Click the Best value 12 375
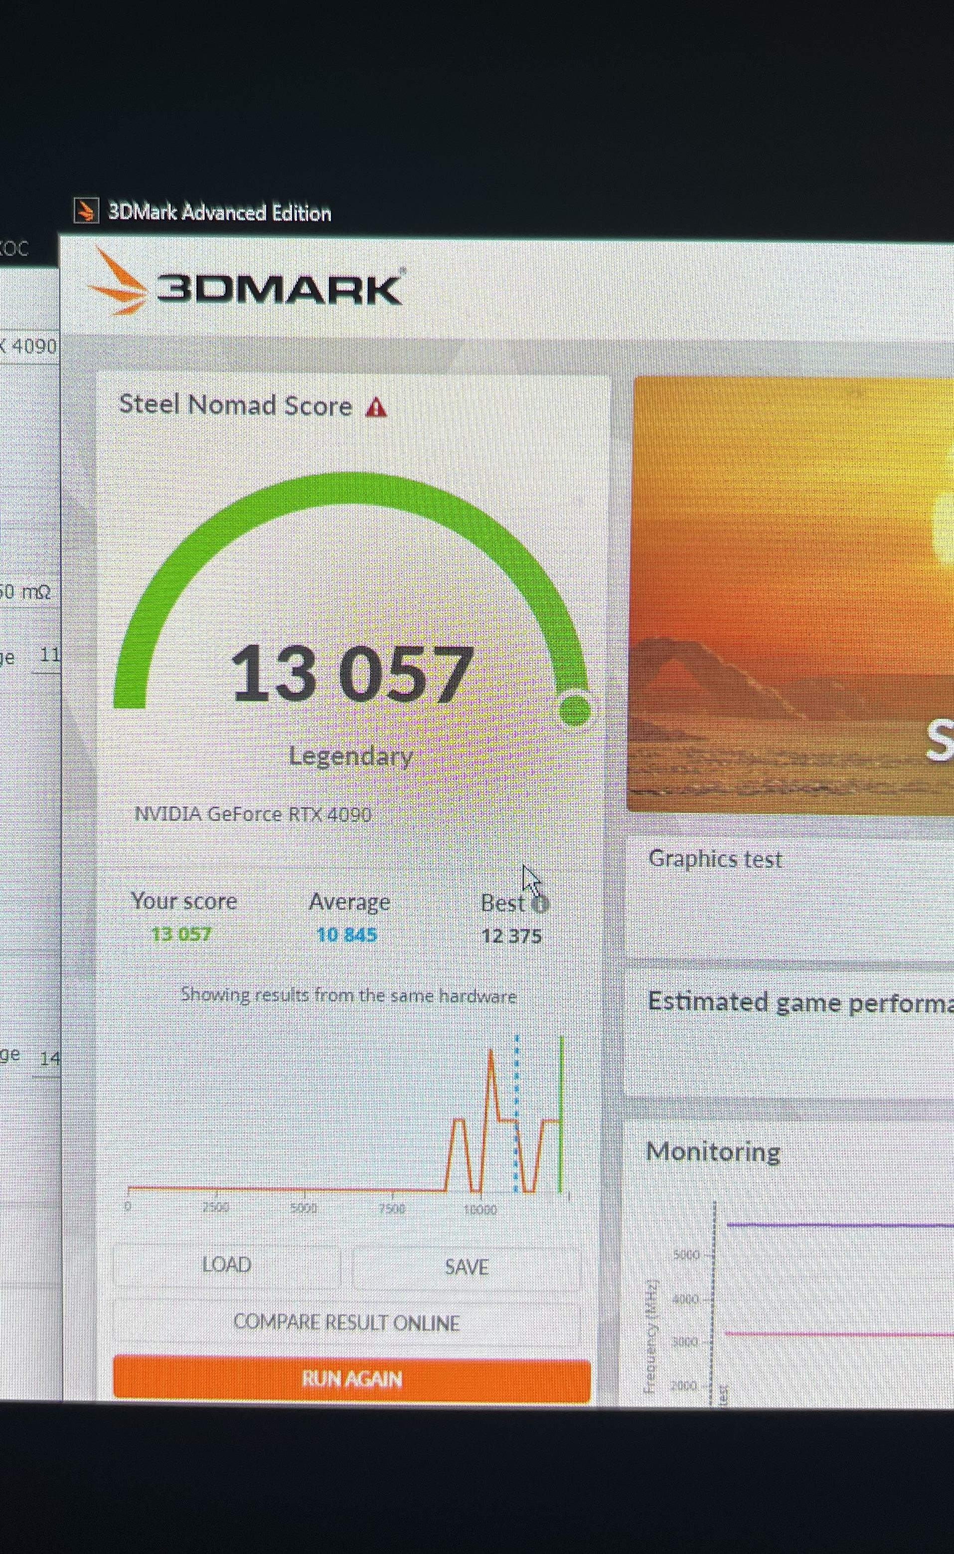 click(511, 936)
